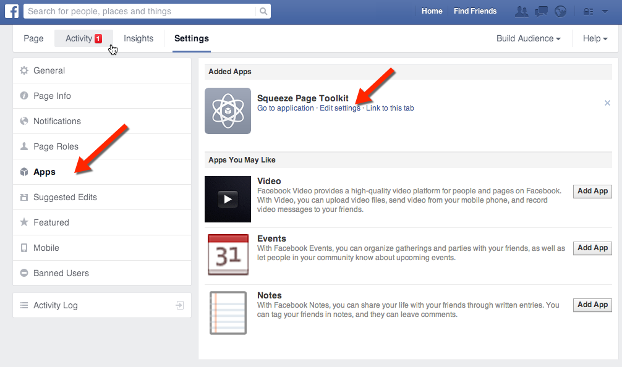Click the Squeeze Page Toolkit app icon
The image size is (622, 367).
[x=228, y=111]
